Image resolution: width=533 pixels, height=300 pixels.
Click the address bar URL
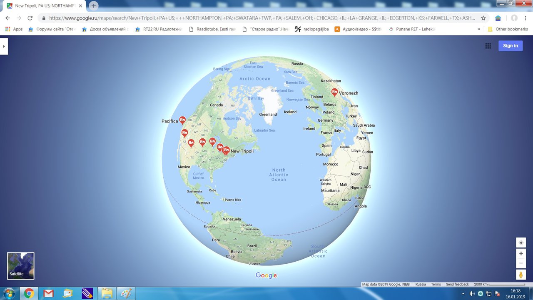click(x=262, y=18)
